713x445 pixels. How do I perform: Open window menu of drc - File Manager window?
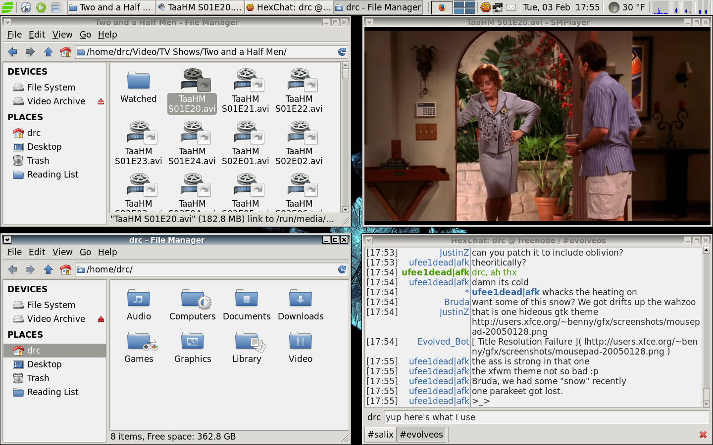(x=7, y=240)
